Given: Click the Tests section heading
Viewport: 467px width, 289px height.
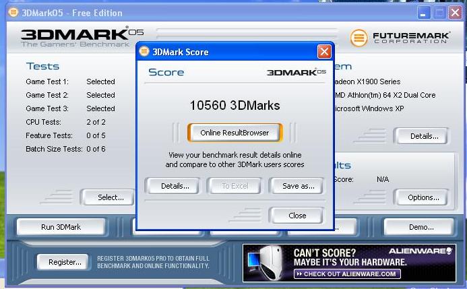Looking at the screenshot, I should (42, 66).
